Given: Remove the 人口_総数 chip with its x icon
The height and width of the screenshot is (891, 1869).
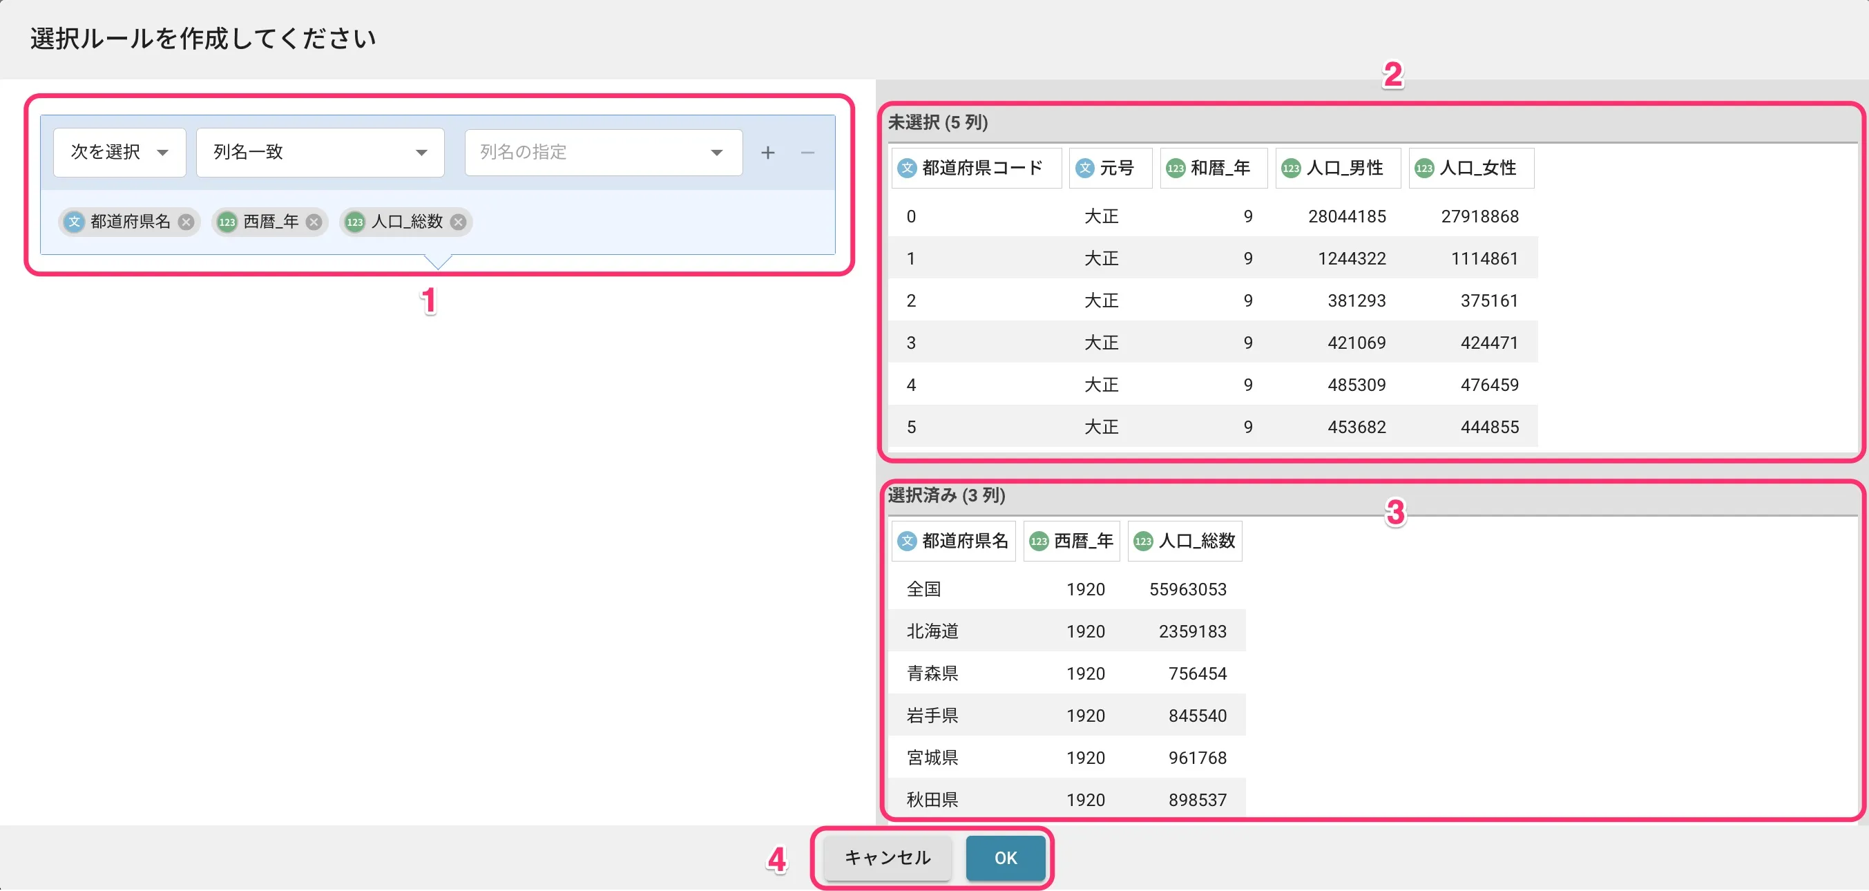Looking at the screenshot, I should pos(458,222).
